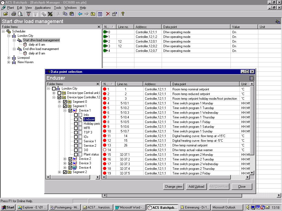
Task: Open the Plant menu
Action: point(10,8)
